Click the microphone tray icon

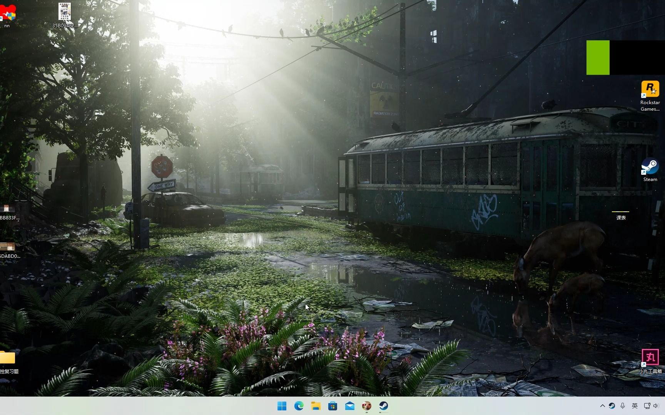click(x=623, y=406)
